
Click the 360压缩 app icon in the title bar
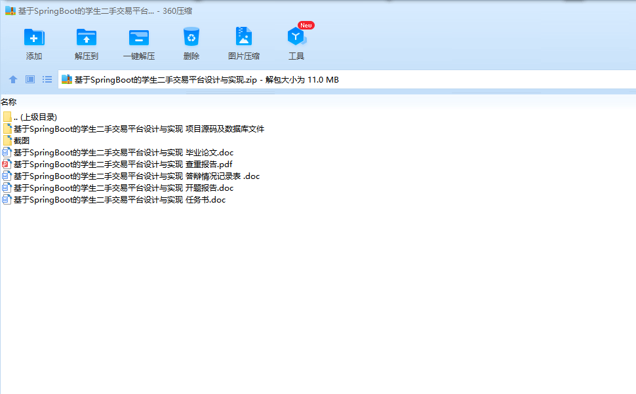click(x=10, y=11)
